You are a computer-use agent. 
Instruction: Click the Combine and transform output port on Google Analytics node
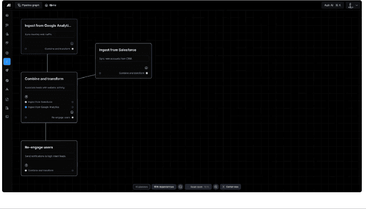coord(73,49)
